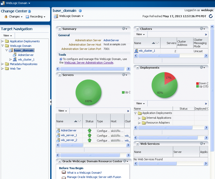Image resolution: width=215 pixels, height=179 pixels.
Task: Click the green Up legend swatch in Servers
Action: [x=123, y=92]
